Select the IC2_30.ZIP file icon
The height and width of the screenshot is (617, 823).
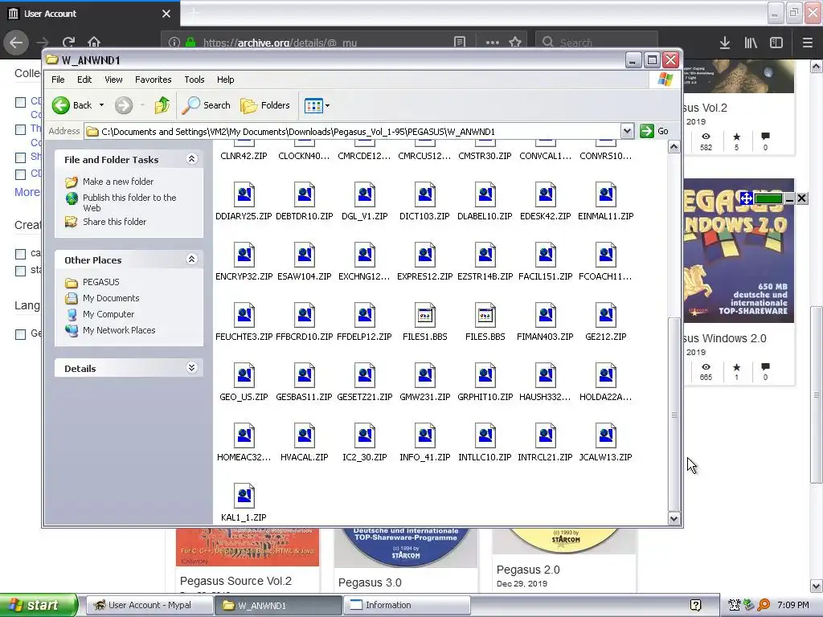[x=365, y=436]
